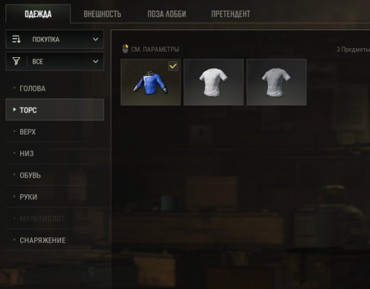Switch to the ВНЕШНОСТЬ tab
Screen dimensions: 370x289
coord(102,14)
